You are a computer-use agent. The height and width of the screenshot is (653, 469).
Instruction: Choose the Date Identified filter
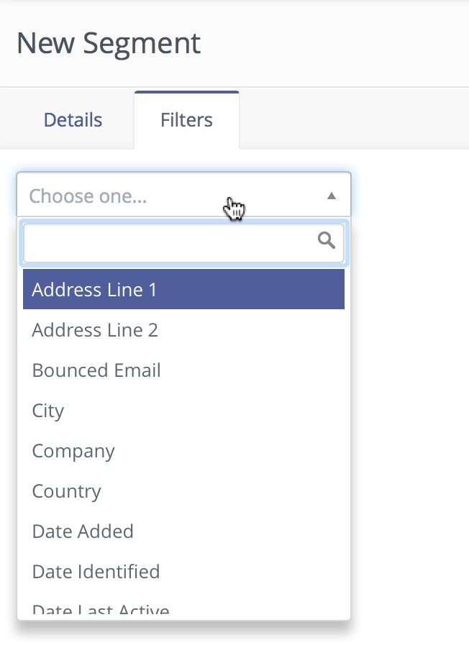[96, 572]
